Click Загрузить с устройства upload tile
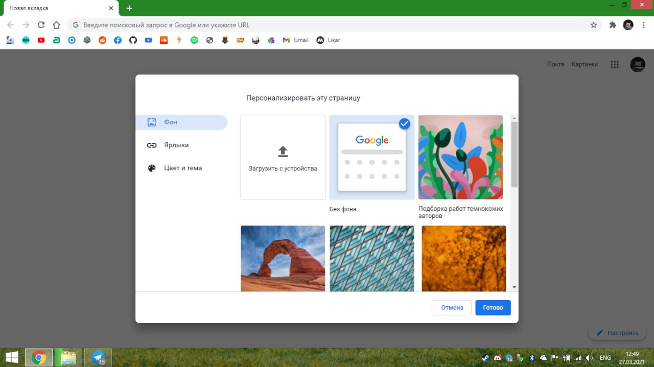 click(283, 157)
